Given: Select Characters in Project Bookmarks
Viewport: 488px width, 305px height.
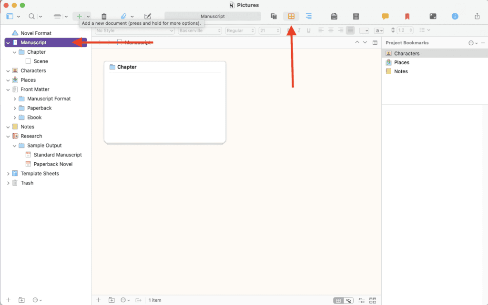Looking at the screenshot, I should coord(407,54).
